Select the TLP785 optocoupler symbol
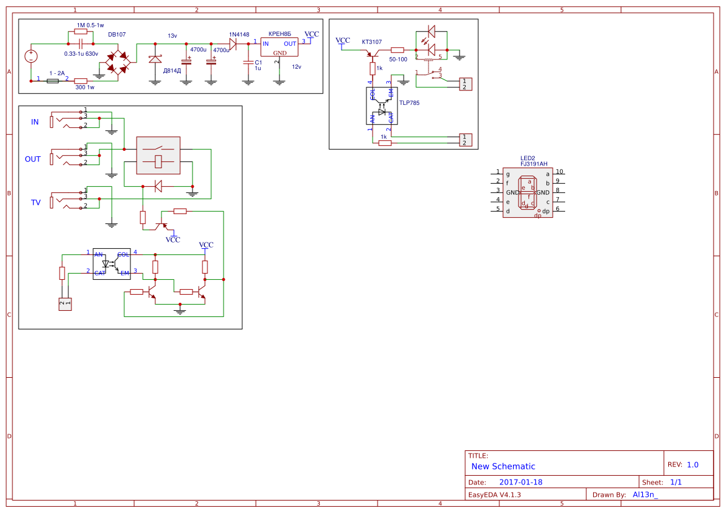This screenshot has width=726, height=513. tap(382, 106)
